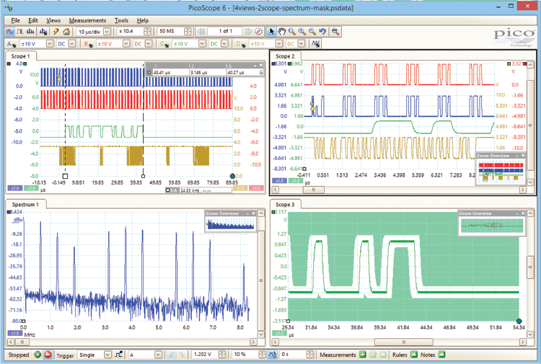The width and height of the screenshot is (541, 364).
Task: Click the undo zoom icon
Action: tap(324, 32)
